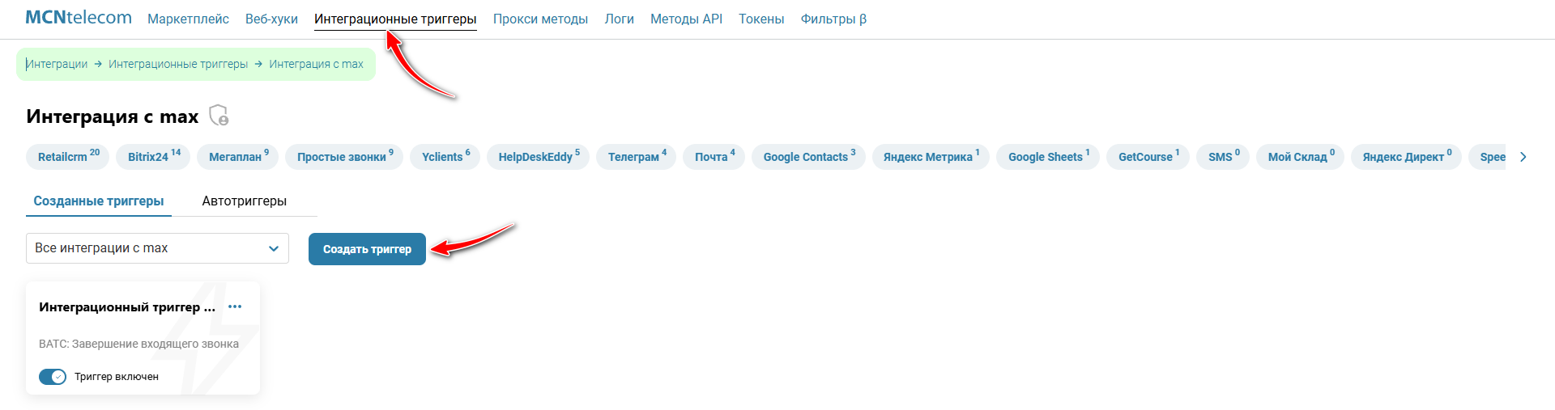Select the Простые звонки chip
This screenshot has height=410, width=1555.
344,157
